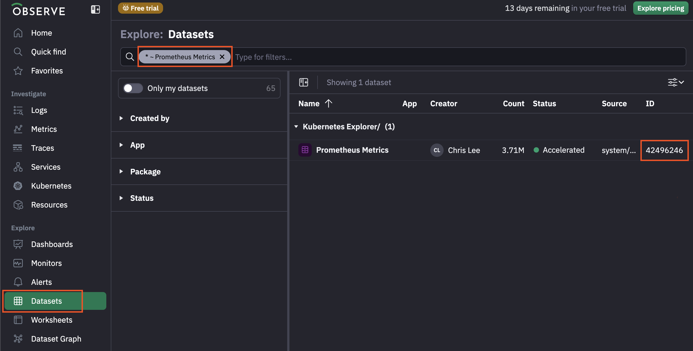
Task: Go to Favorites
Action: pyautogui.click(x=47, y=71)
